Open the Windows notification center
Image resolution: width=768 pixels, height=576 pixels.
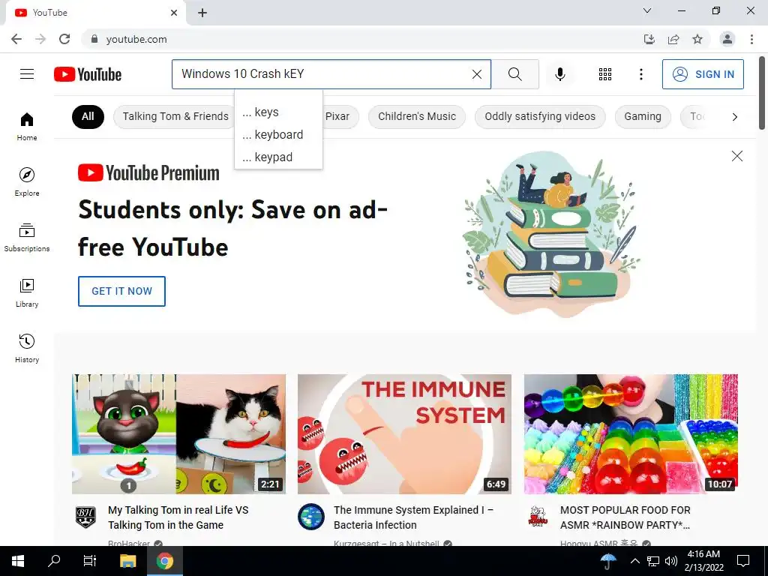coord(743,561)
